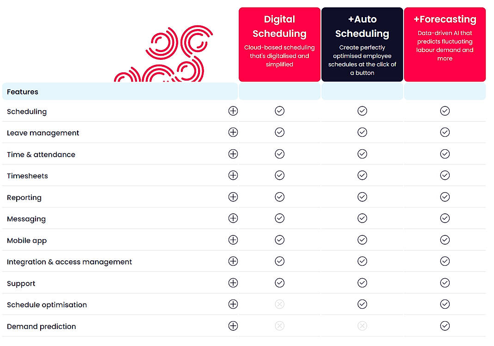Toggle the Leave management checkmark under Forecasting

pos(445,132)
